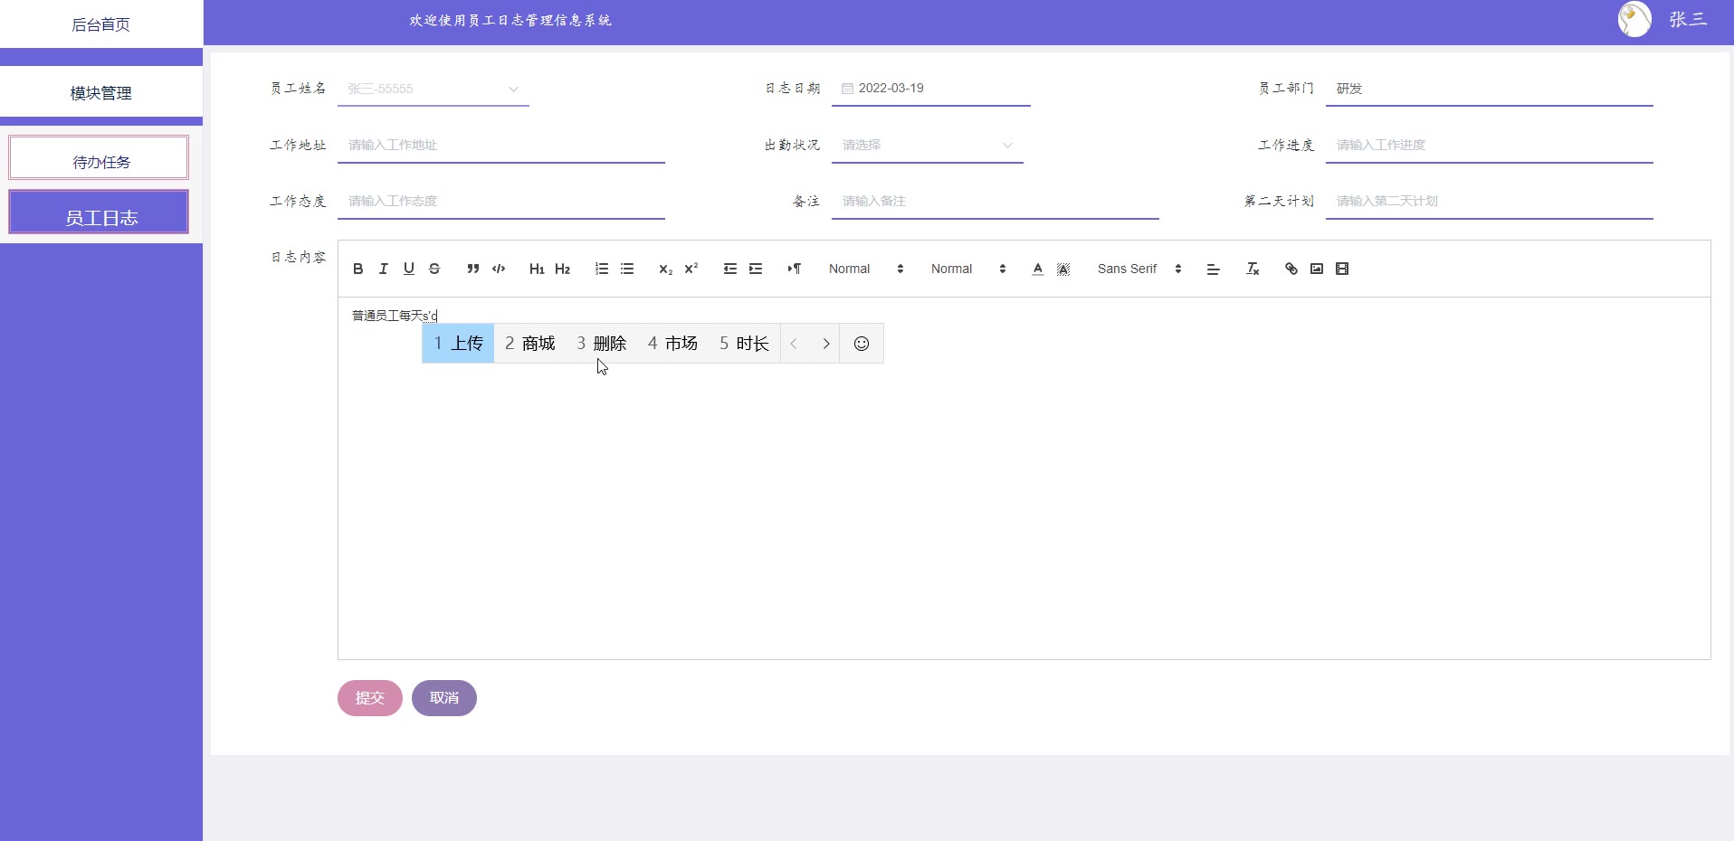Toggle italic formatting in the editor

[x=384, y=269]
